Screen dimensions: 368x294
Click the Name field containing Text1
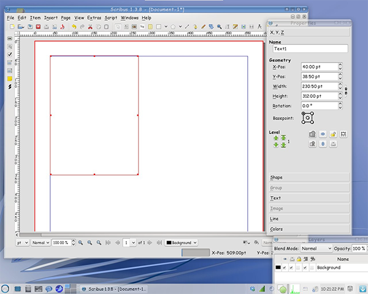click(310, 49)
